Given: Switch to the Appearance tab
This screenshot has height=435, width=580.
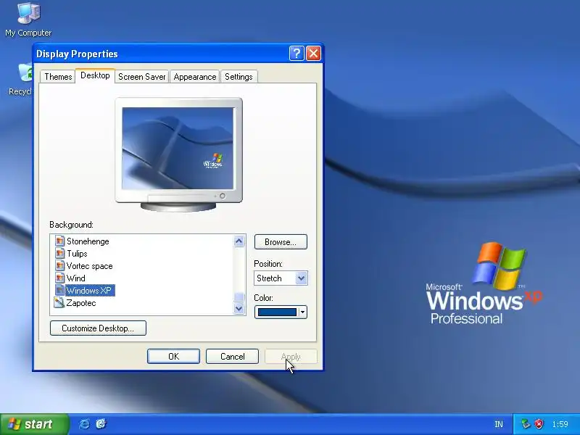Looking at the screenshot, I should point(194,77).
